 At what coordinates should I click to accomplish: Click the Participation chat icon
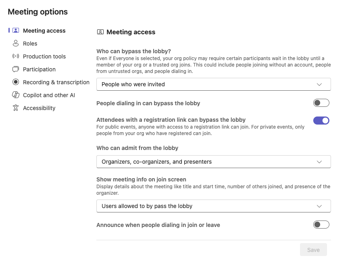(x=16, y=69)
